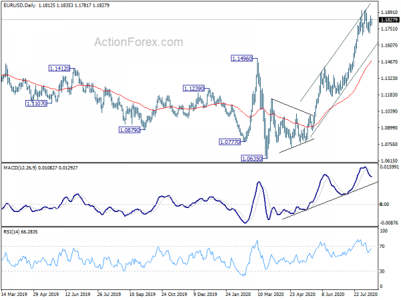
Task: Click the 1.18910 price axis label
Action: pyautogui.click(x=389, y=12)
